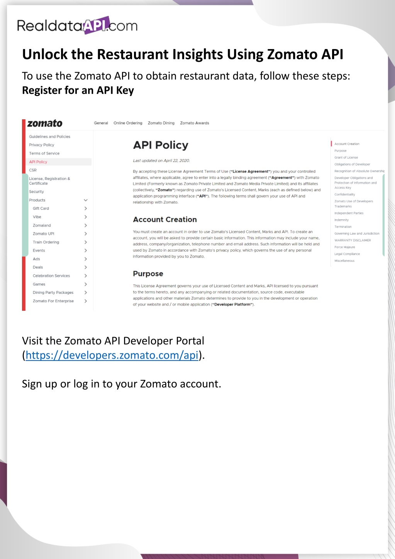
Task: Jump to Independent Parties section
Action: 349,213
